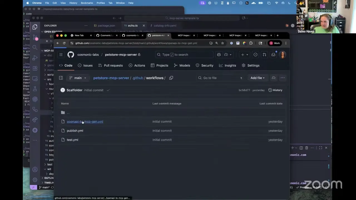Open the Projects repository tab

tap(159, 66)
